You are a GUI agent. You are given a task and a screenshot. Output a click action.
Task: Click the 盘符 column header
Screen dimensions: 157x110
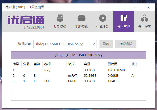coord(37,64)
